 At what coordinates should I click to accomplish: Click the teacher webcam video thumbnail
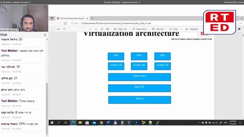tap(24, 18)
